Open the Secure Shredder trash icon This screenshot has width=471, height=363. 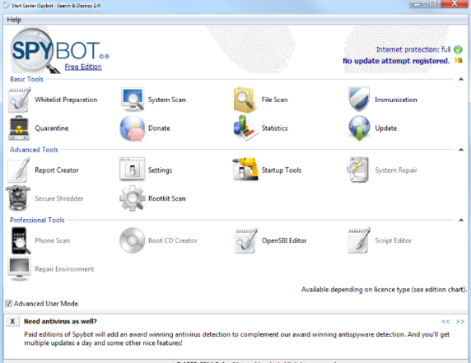coord(18,198)
